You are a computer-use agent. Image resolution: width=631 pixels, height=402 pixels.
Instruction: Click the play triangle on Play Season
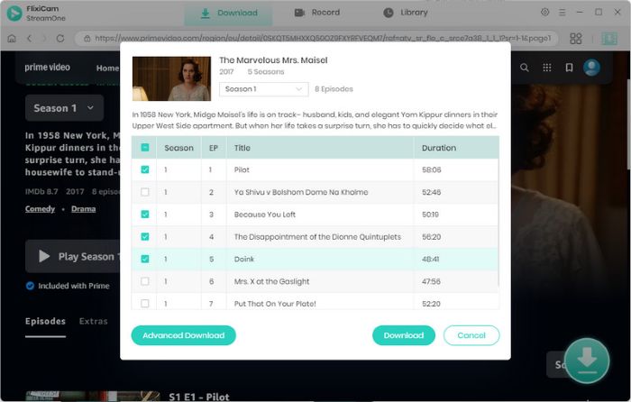click(x=44, y=256)
